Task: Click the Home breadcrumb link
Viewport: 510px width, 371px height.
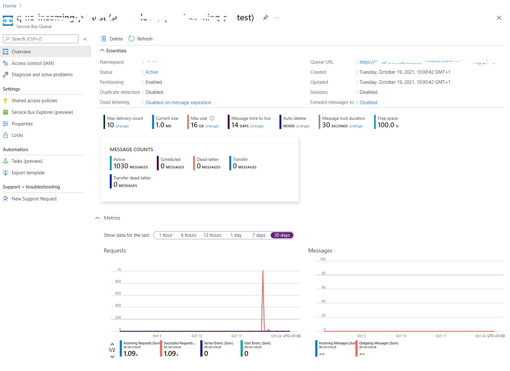Action: (x=9, y=6)
